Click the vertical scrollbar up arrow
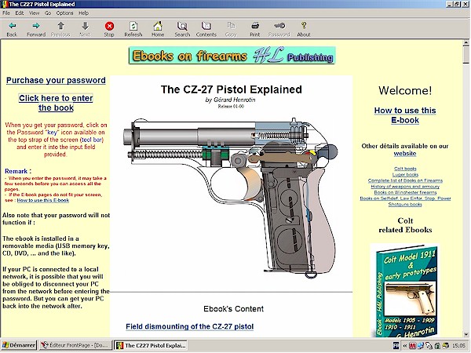Screen dimensions: 471x353 click(x=466, y=43)
